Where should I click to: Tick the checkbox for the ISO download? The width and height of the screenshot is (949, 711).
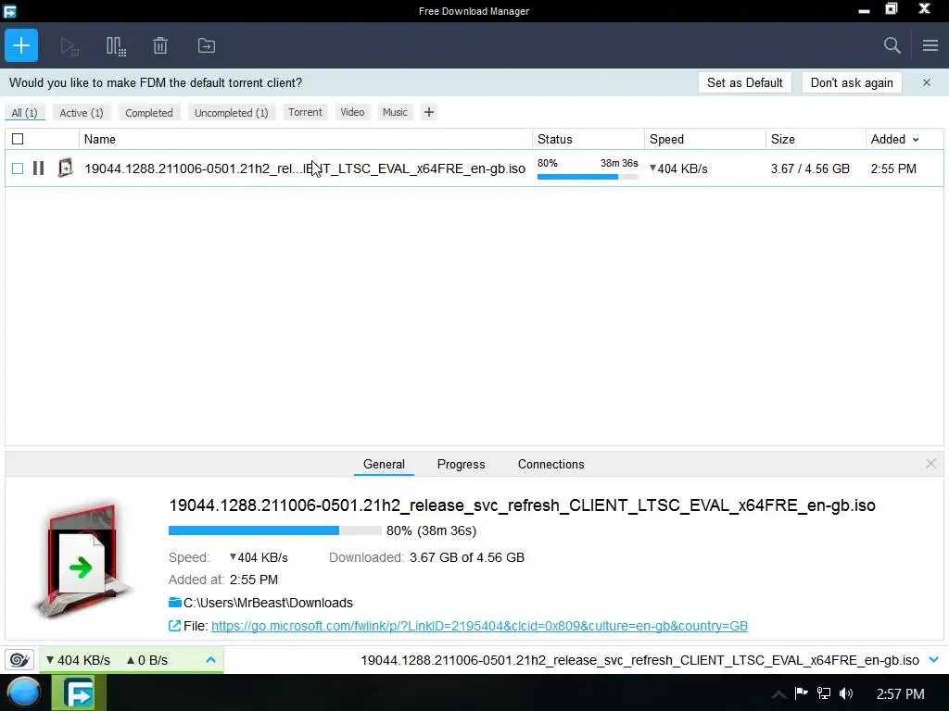point(18,168)
